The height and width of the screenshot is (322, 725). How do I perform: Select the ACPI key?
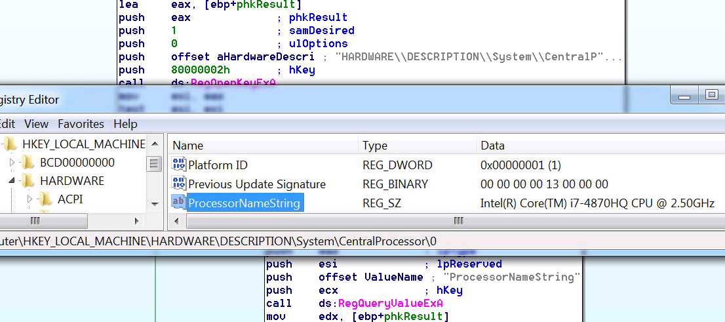[x=70, y=199]
